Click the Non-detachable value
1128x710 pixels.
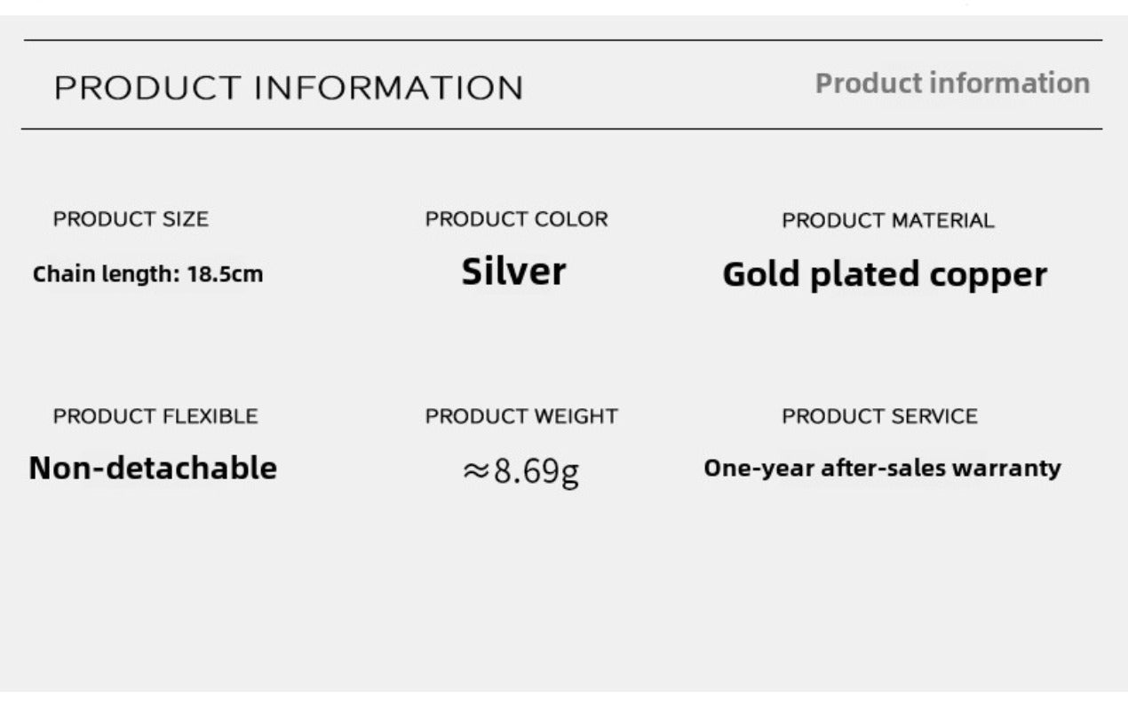pos(153,468)
